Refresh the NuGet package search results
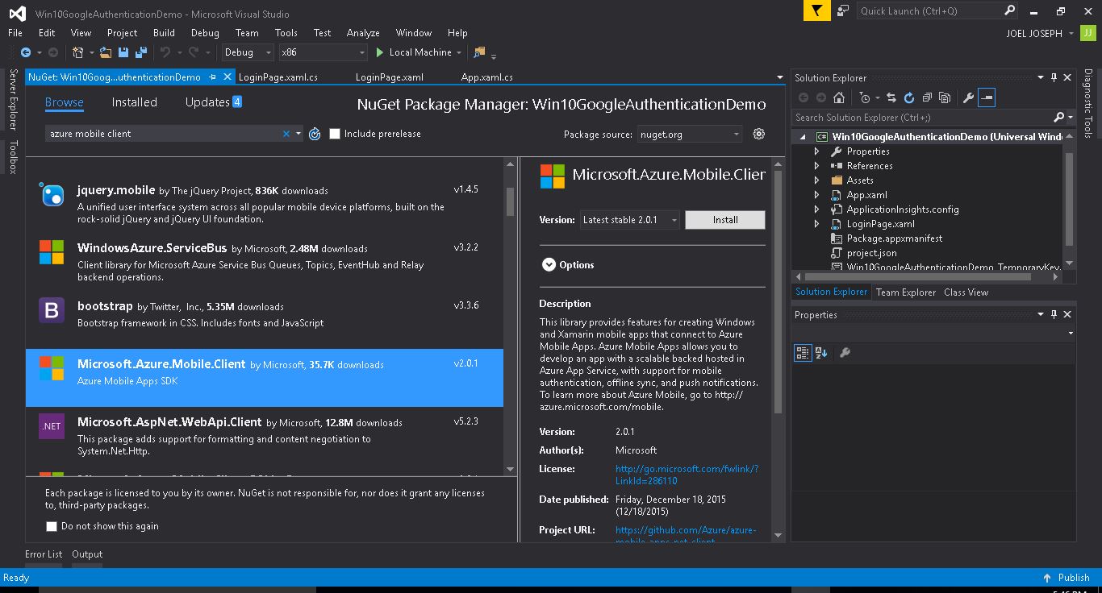Viewport: 1102px width, 593px height. click(315, 134)
